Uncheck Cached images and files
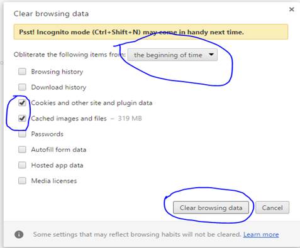Image resolution: width=300 pixels, height=248 pixels. coord(22,118)
